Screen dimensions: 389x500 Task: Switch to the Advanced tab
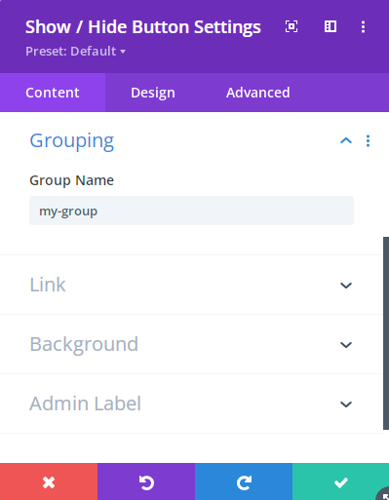[x=258, y=93]
